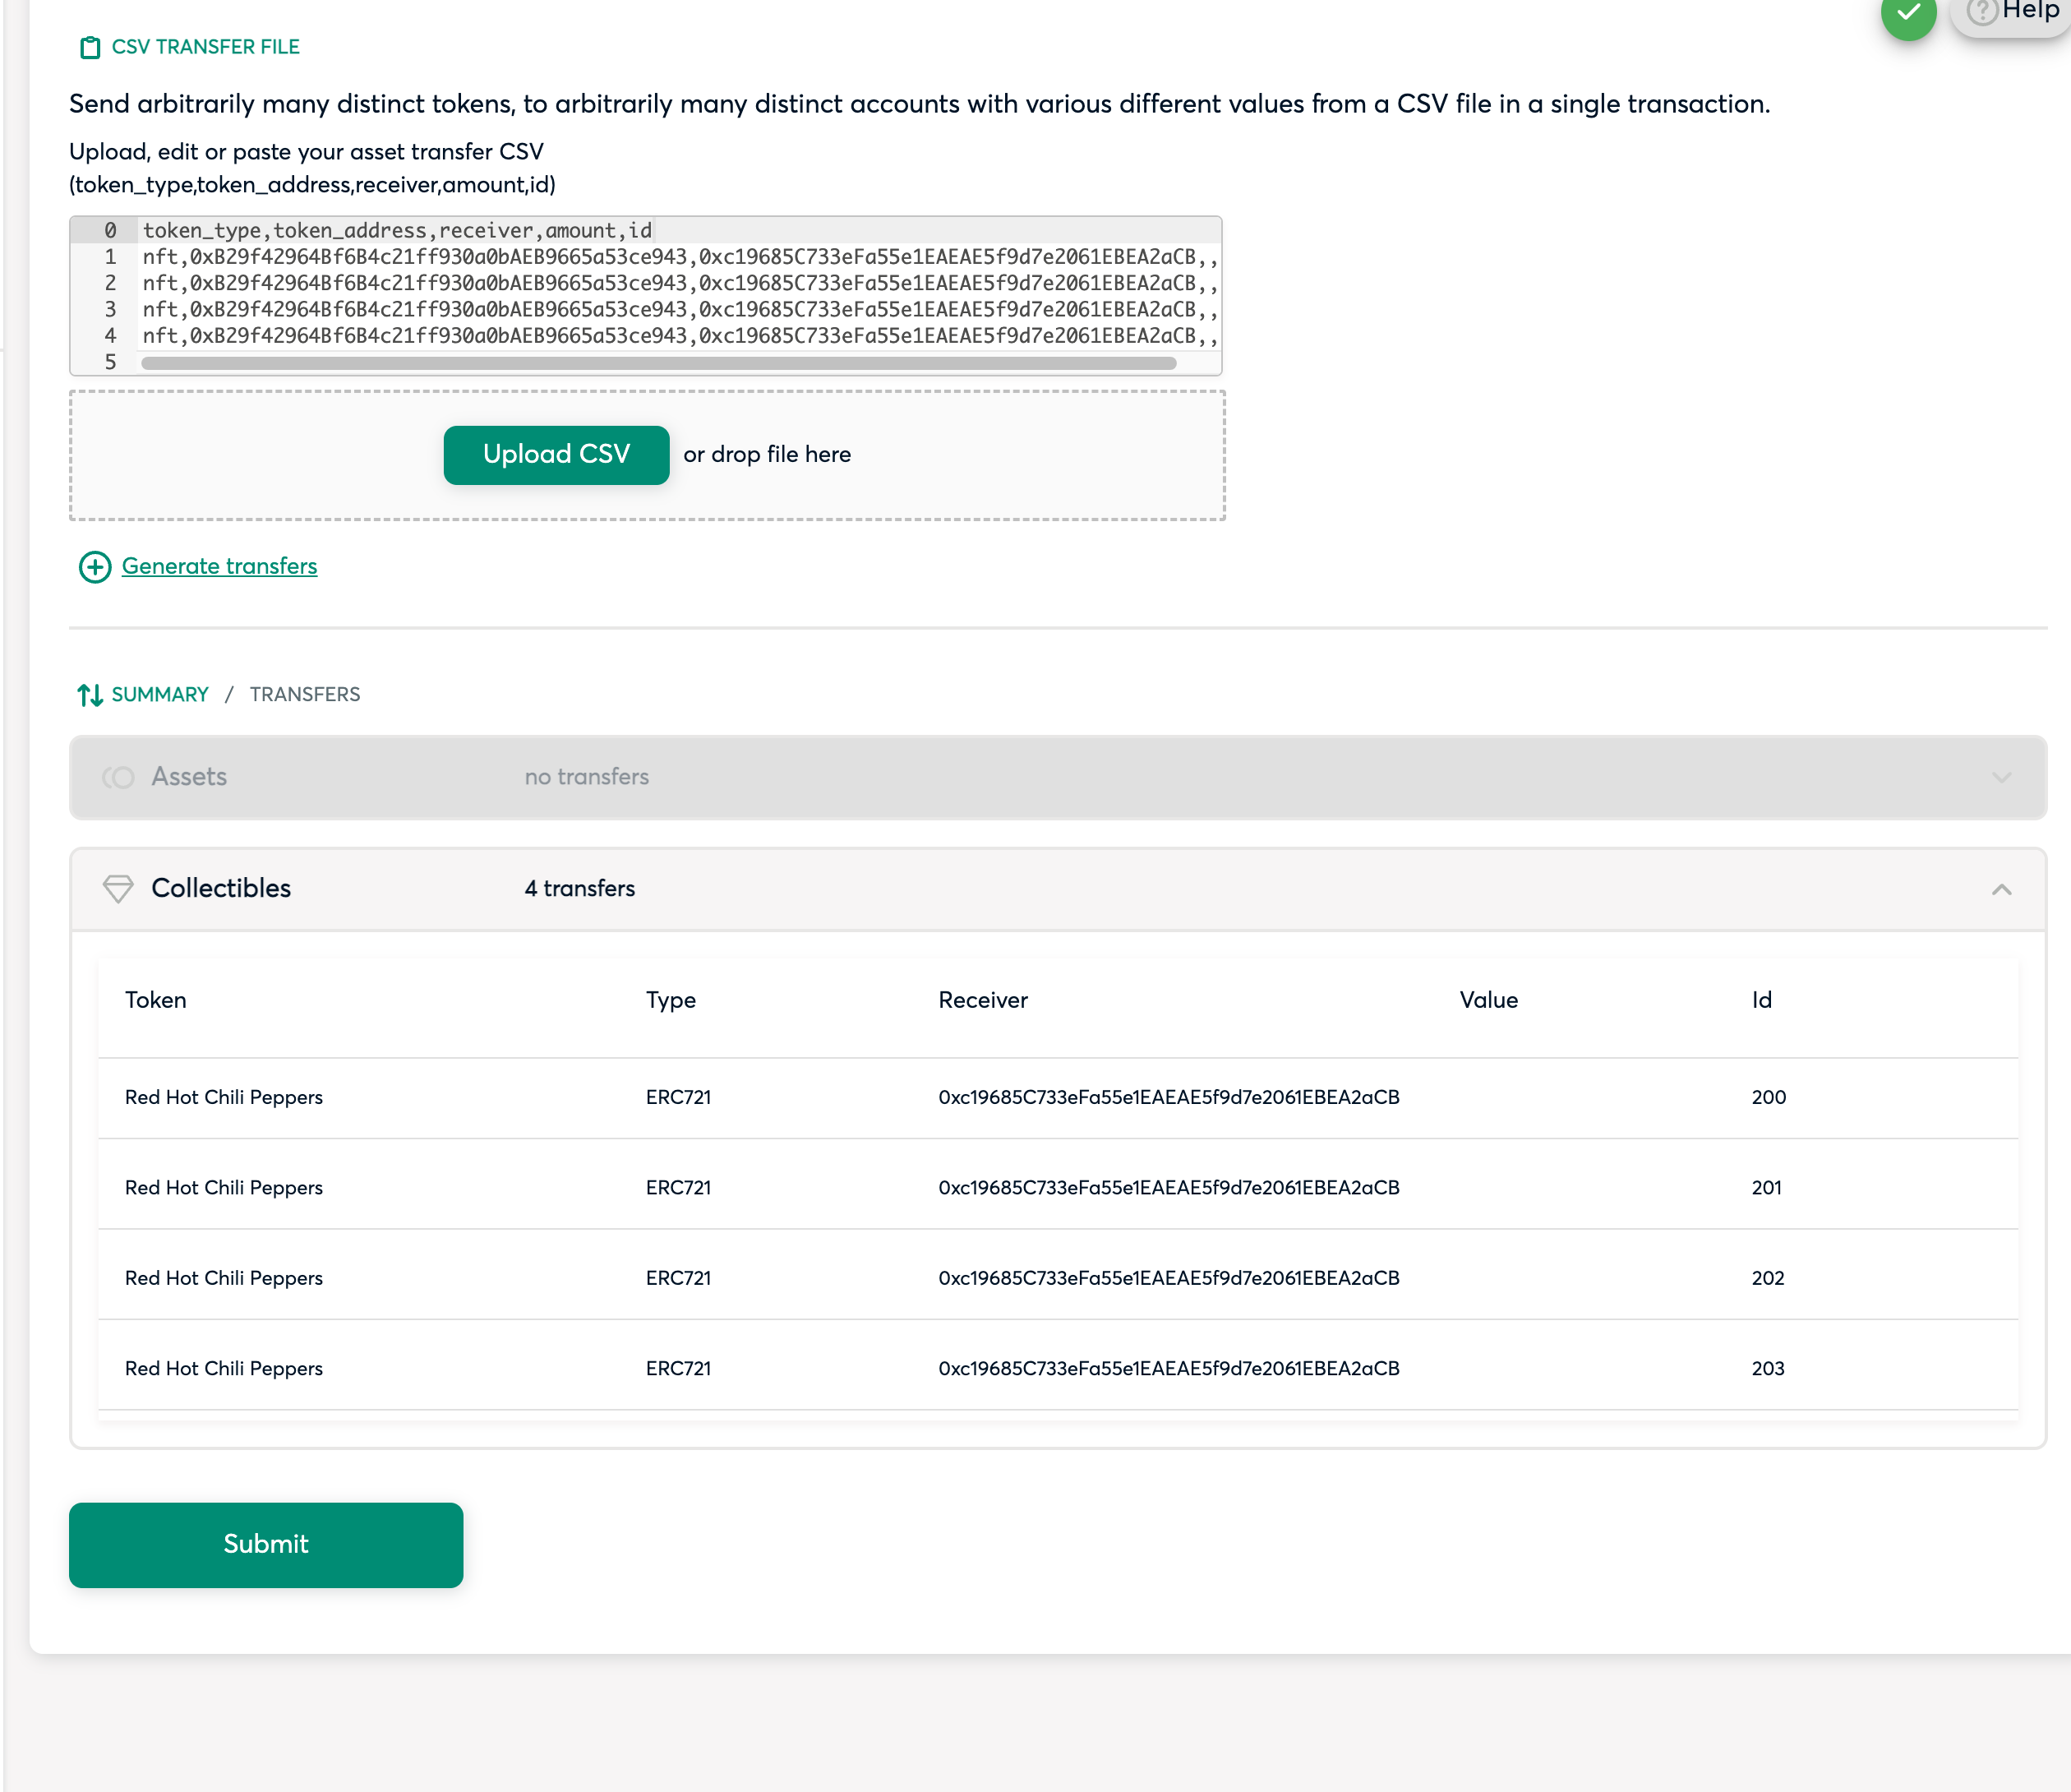Click the Upload CSV button
The image size is (2071, 1792).
tap(556, 455)
